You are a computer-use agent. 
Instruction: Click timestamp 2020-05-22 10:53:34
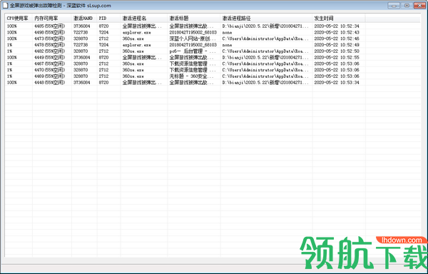coord(337,83)
